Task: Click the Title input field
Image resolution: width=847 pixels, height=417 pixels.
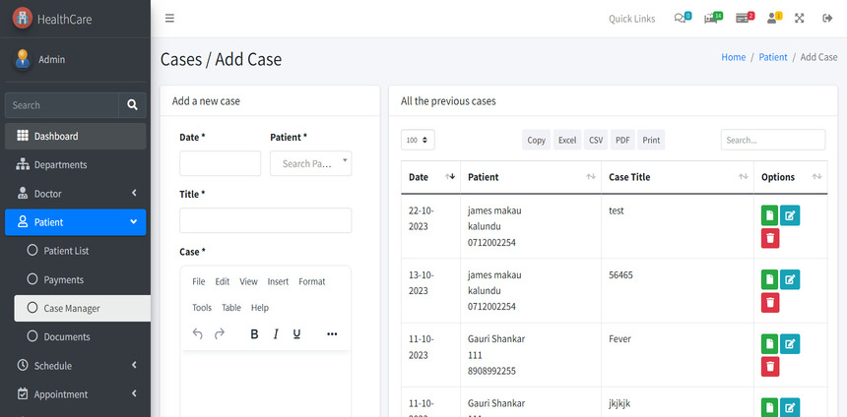Action: (265, 220)
